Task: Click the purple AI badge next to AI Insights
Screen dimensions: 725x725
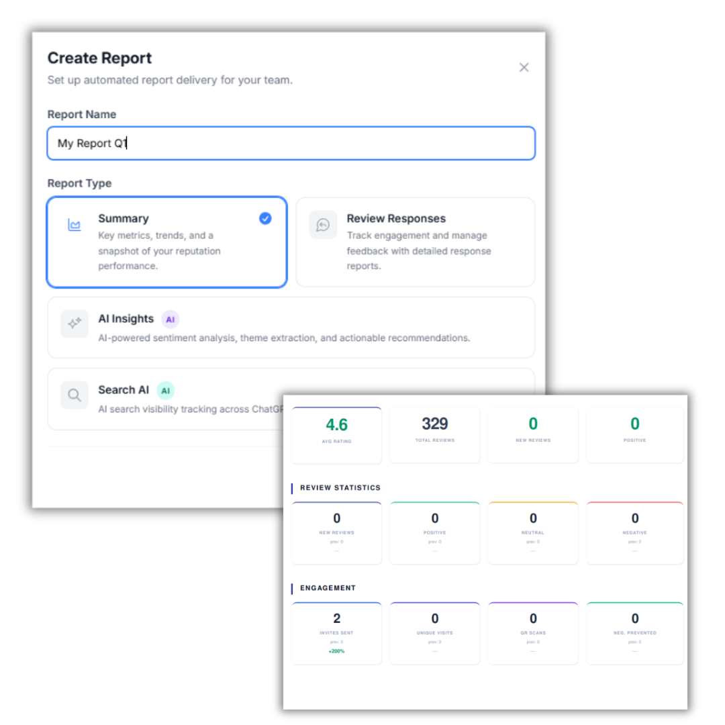Action: pos(170,319)
